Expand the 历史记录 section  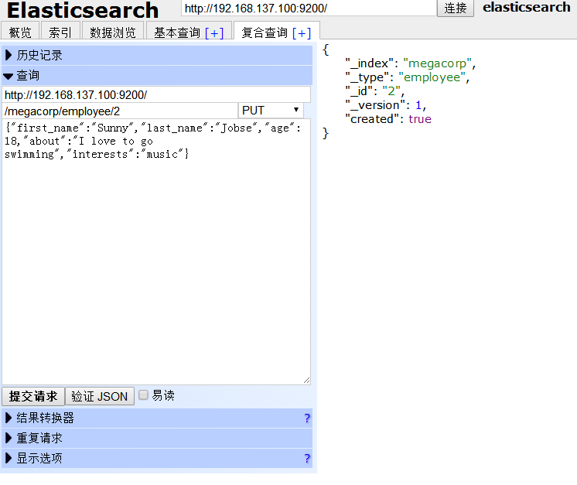point(157,55)
